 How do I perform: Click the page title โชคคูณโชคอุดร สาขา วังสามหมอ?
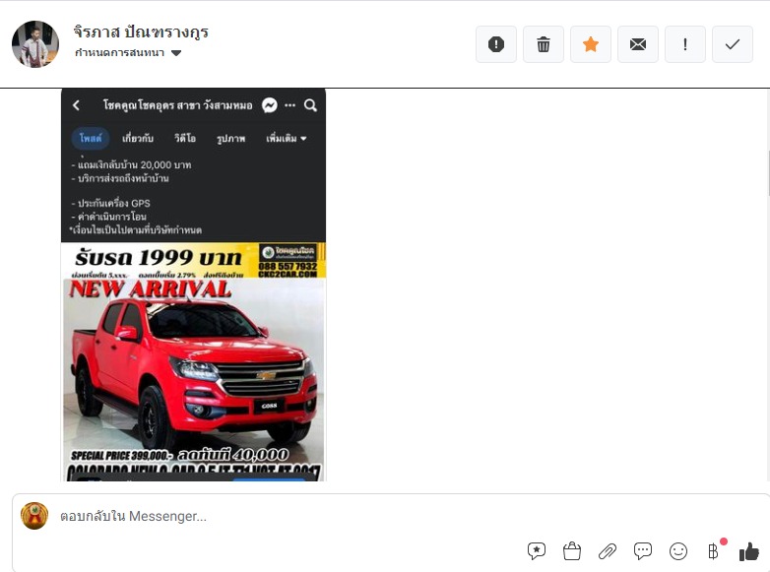(178, 105)
